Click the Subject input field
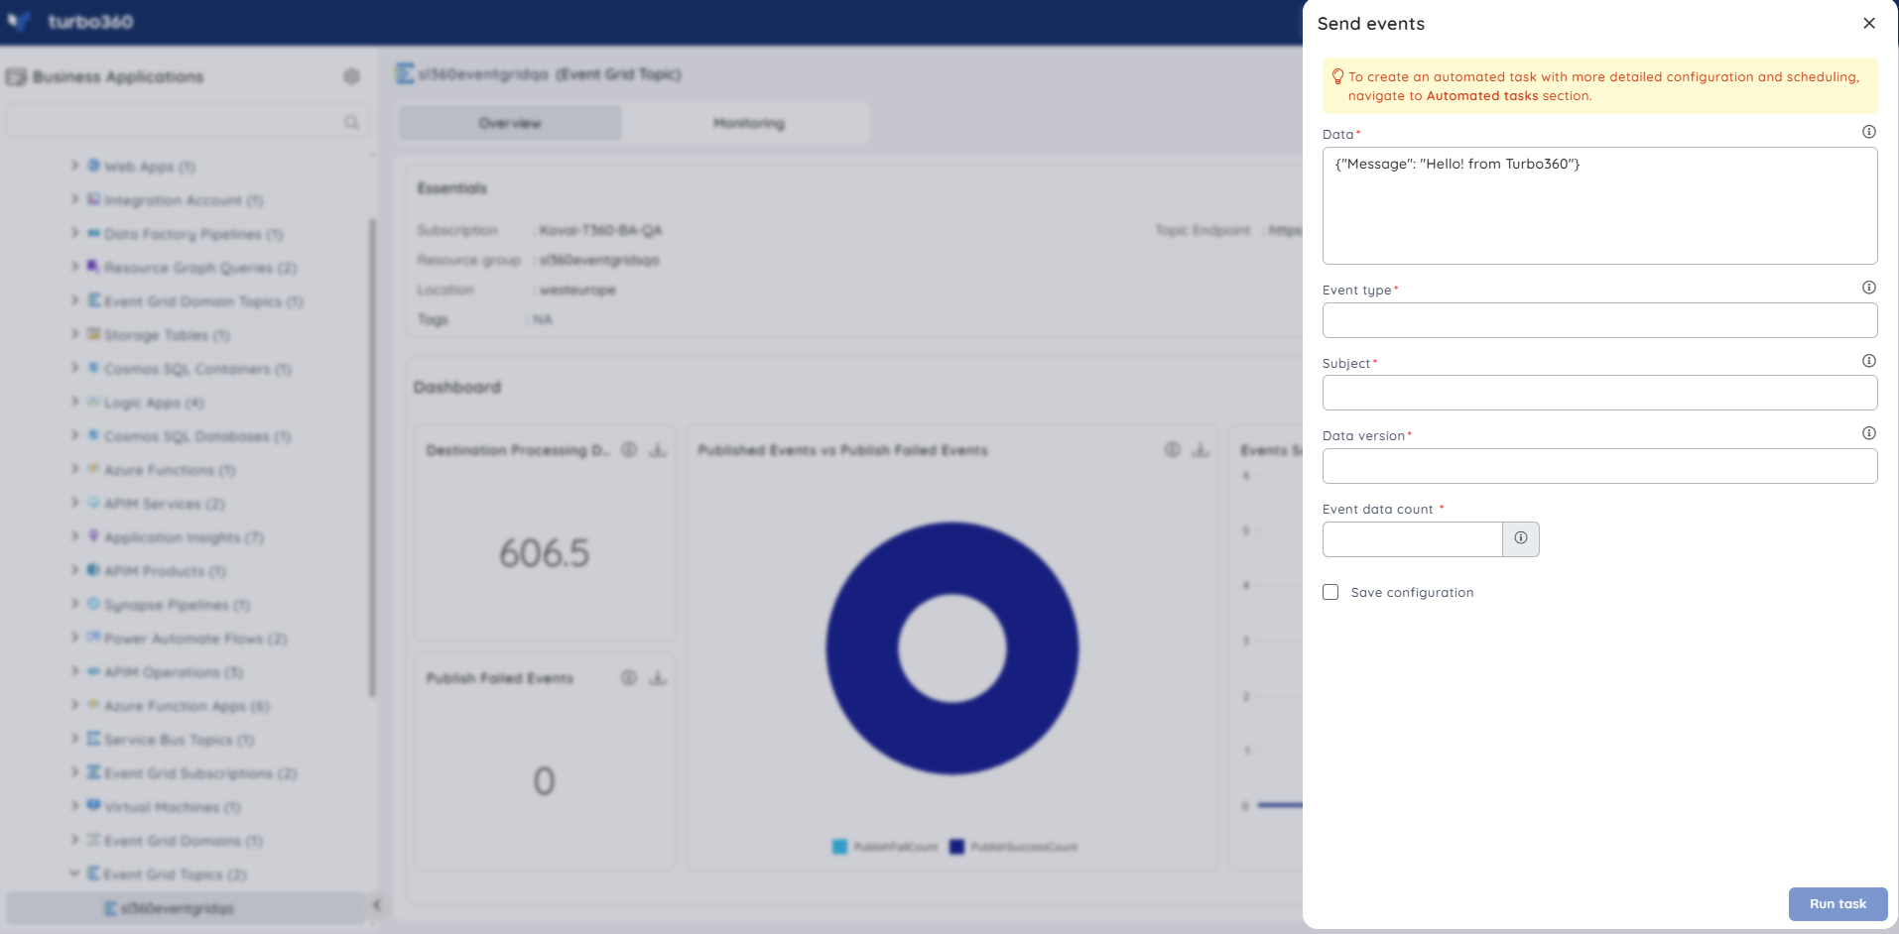This screenshot has width=1899, height=934. coord(1599,393)
